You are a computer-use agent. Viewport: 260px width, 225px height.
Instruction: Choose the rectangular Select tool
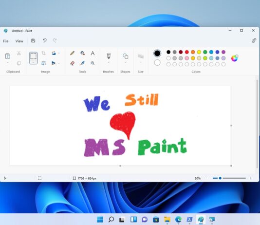tap(33, 56)
